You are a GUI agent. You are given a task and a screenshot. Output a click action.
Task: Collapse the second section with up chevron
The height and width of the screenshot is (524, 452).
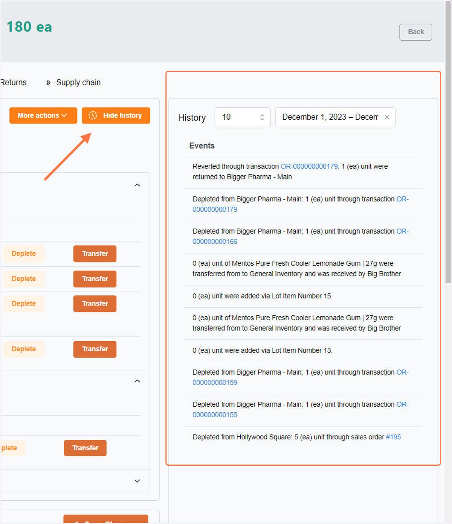pyautogui.click(x=137, y=381)
